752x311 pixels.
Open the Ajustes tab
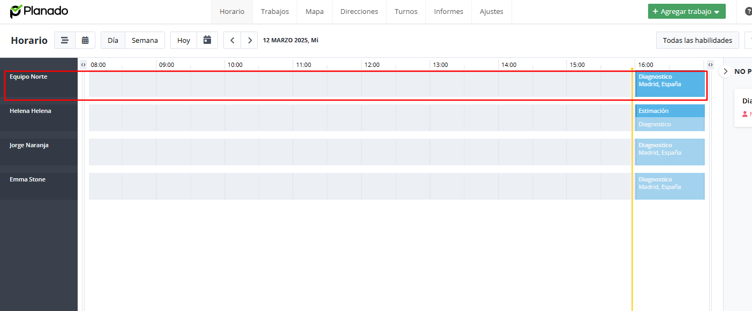[491, 11]
